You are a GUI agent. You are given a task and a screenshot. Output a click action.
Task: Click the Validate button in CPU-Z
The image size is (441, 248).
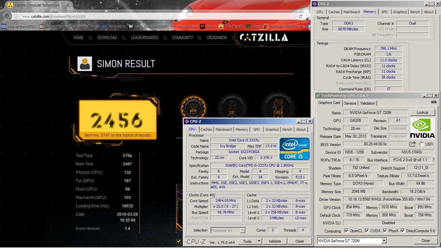[x=275, y=241]
